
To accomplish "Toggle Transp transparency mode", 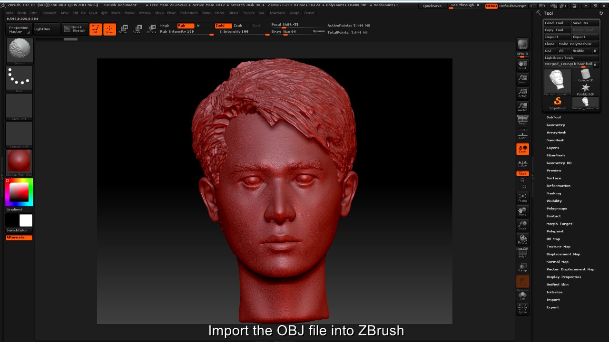I will (x=522, y=267).
